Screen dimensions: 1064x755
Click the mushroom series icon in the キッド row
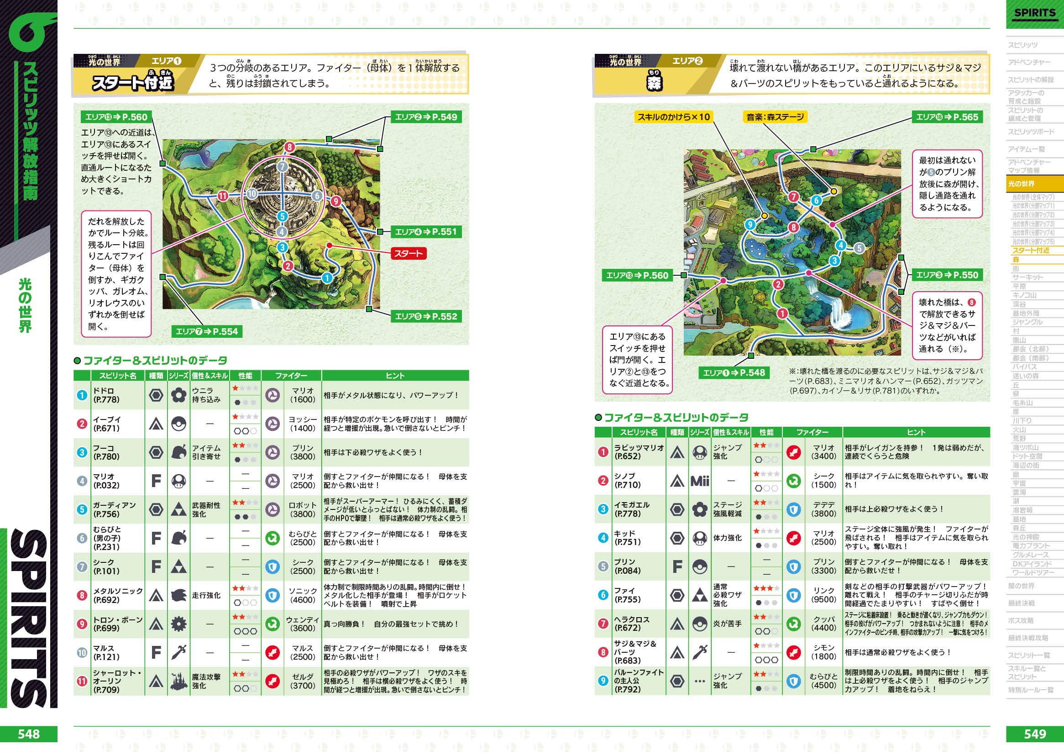[x=700, y=538]
